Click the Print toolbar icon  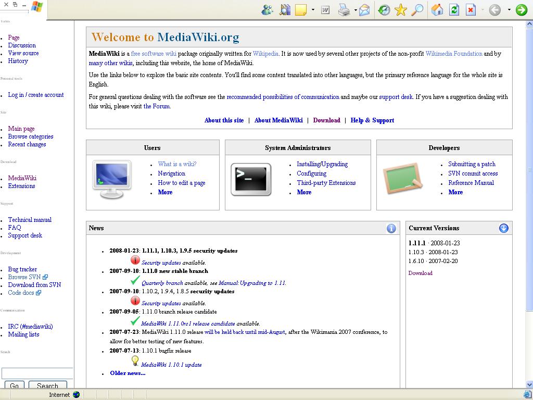[x=344, y=10]
